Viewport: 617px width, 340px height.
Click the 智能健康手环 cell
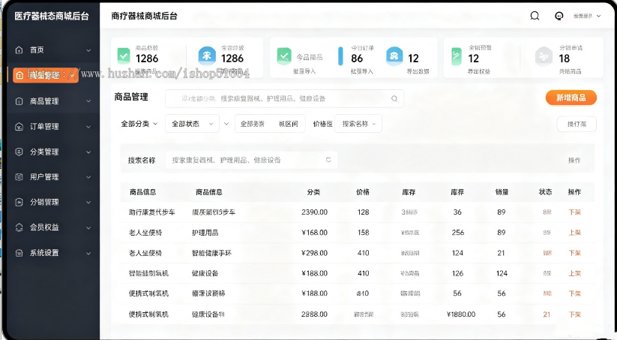[x=211, y=253]
